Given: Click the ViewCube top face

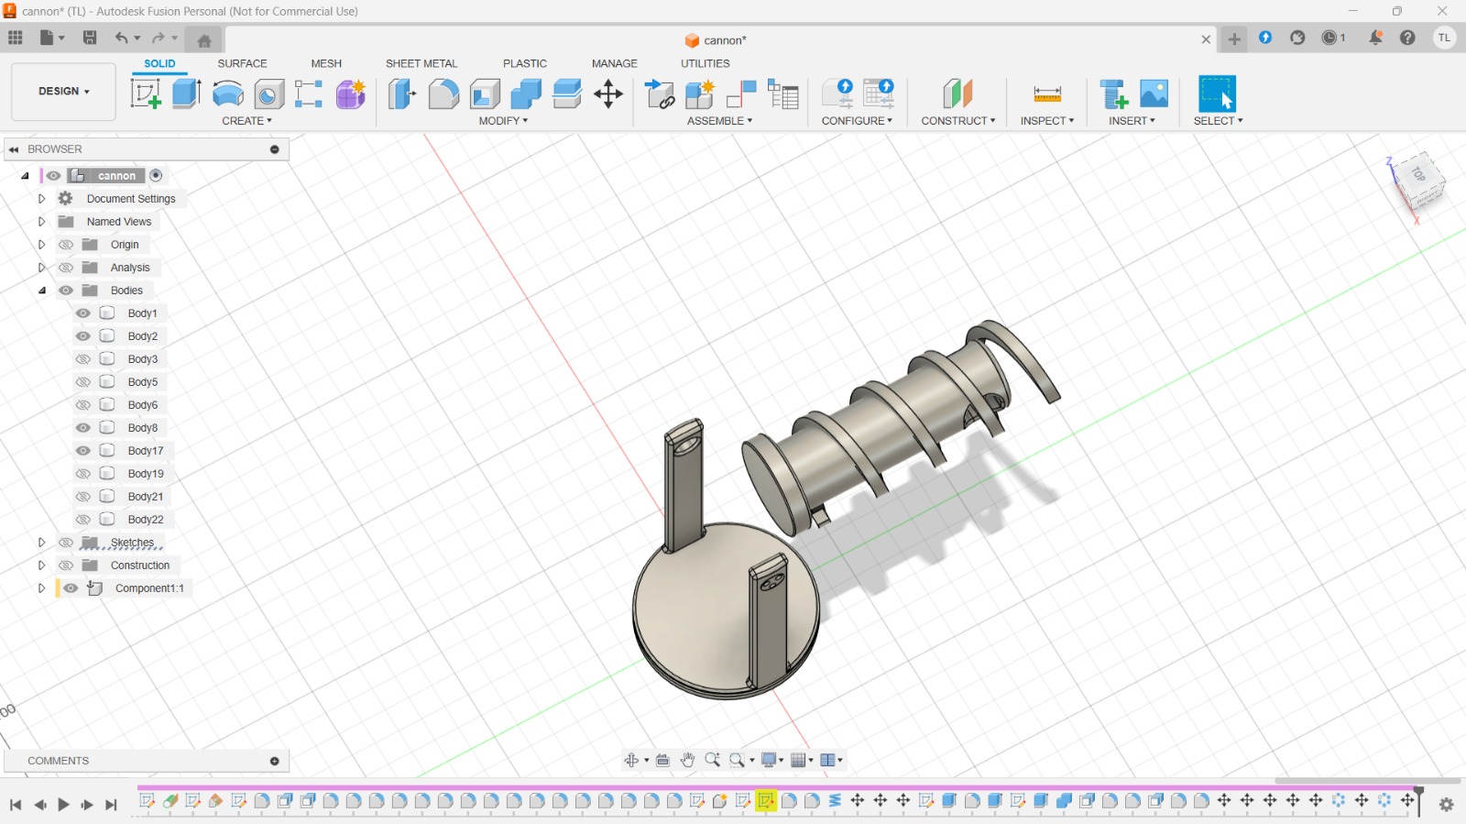Looking at the screenshot, I should [1418, 174].
